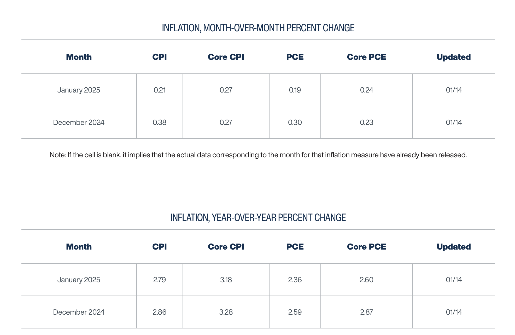Click the Updated header in year-over-year table
The image size is (515, 335).
click(454, 247)
